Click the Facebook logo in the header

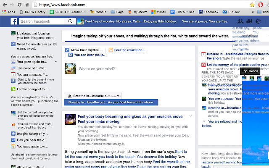pos(14,21)
